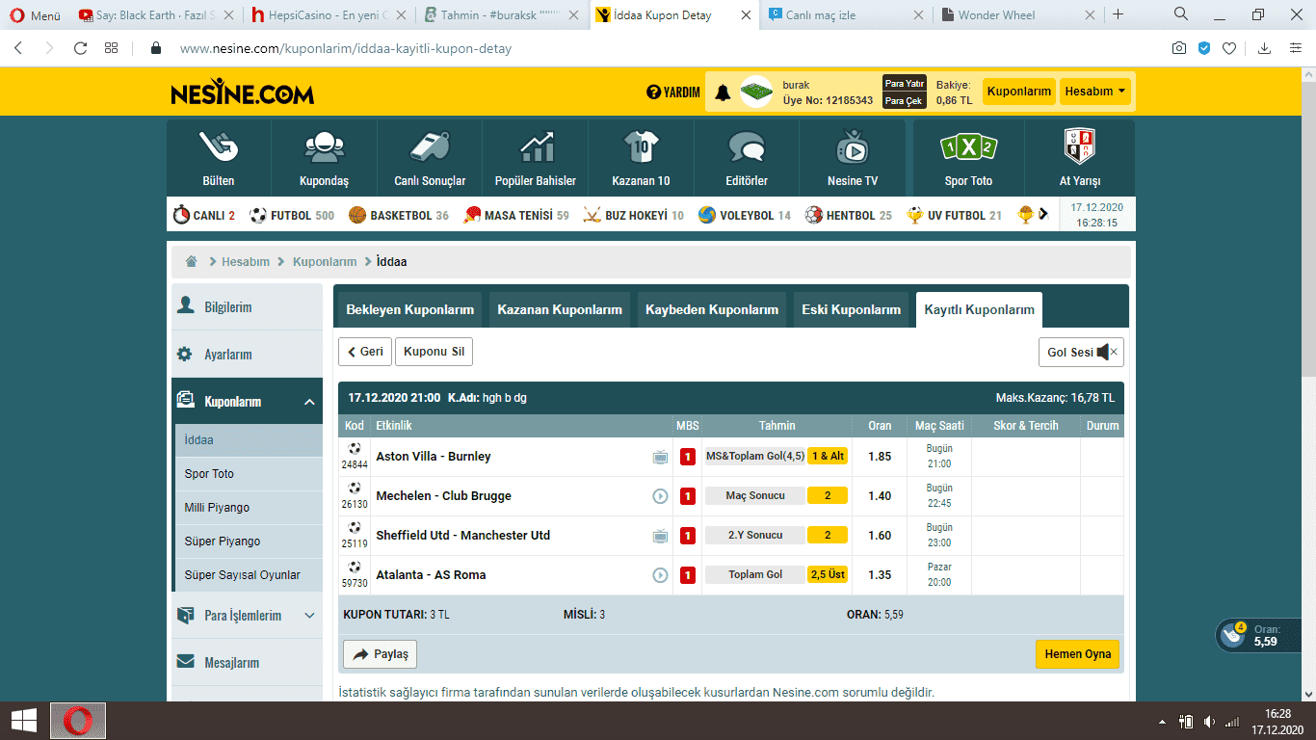Viewport: 1316px width, 740px height.
Task: Toggle Gol Sesi sound button
Action: tap(1081, 352)
